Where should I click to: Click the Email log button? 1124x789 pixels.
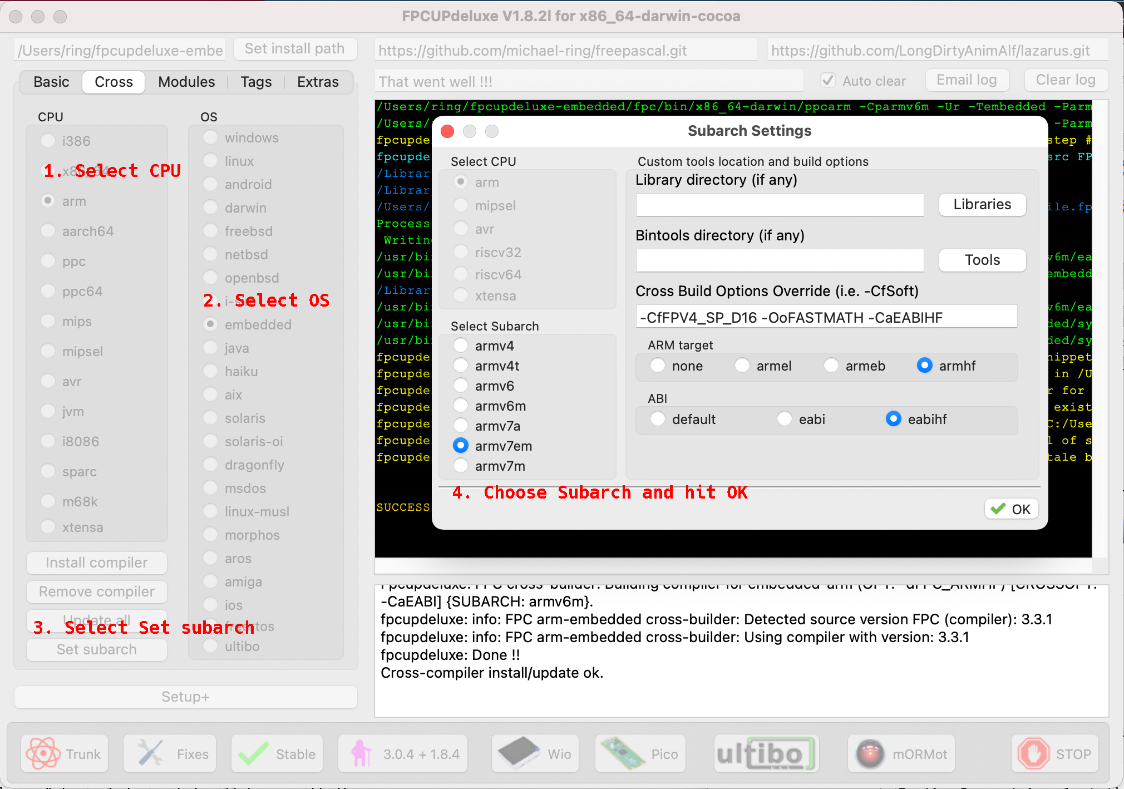coord(967,80)
